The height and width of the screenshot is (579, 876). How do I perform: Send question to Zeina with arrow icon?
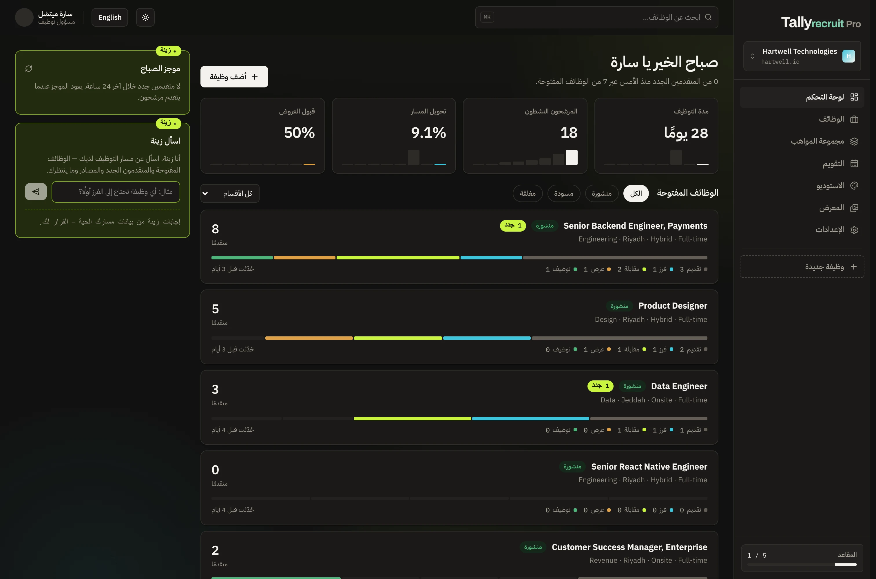pyautogui.click(x=36, y=192)
